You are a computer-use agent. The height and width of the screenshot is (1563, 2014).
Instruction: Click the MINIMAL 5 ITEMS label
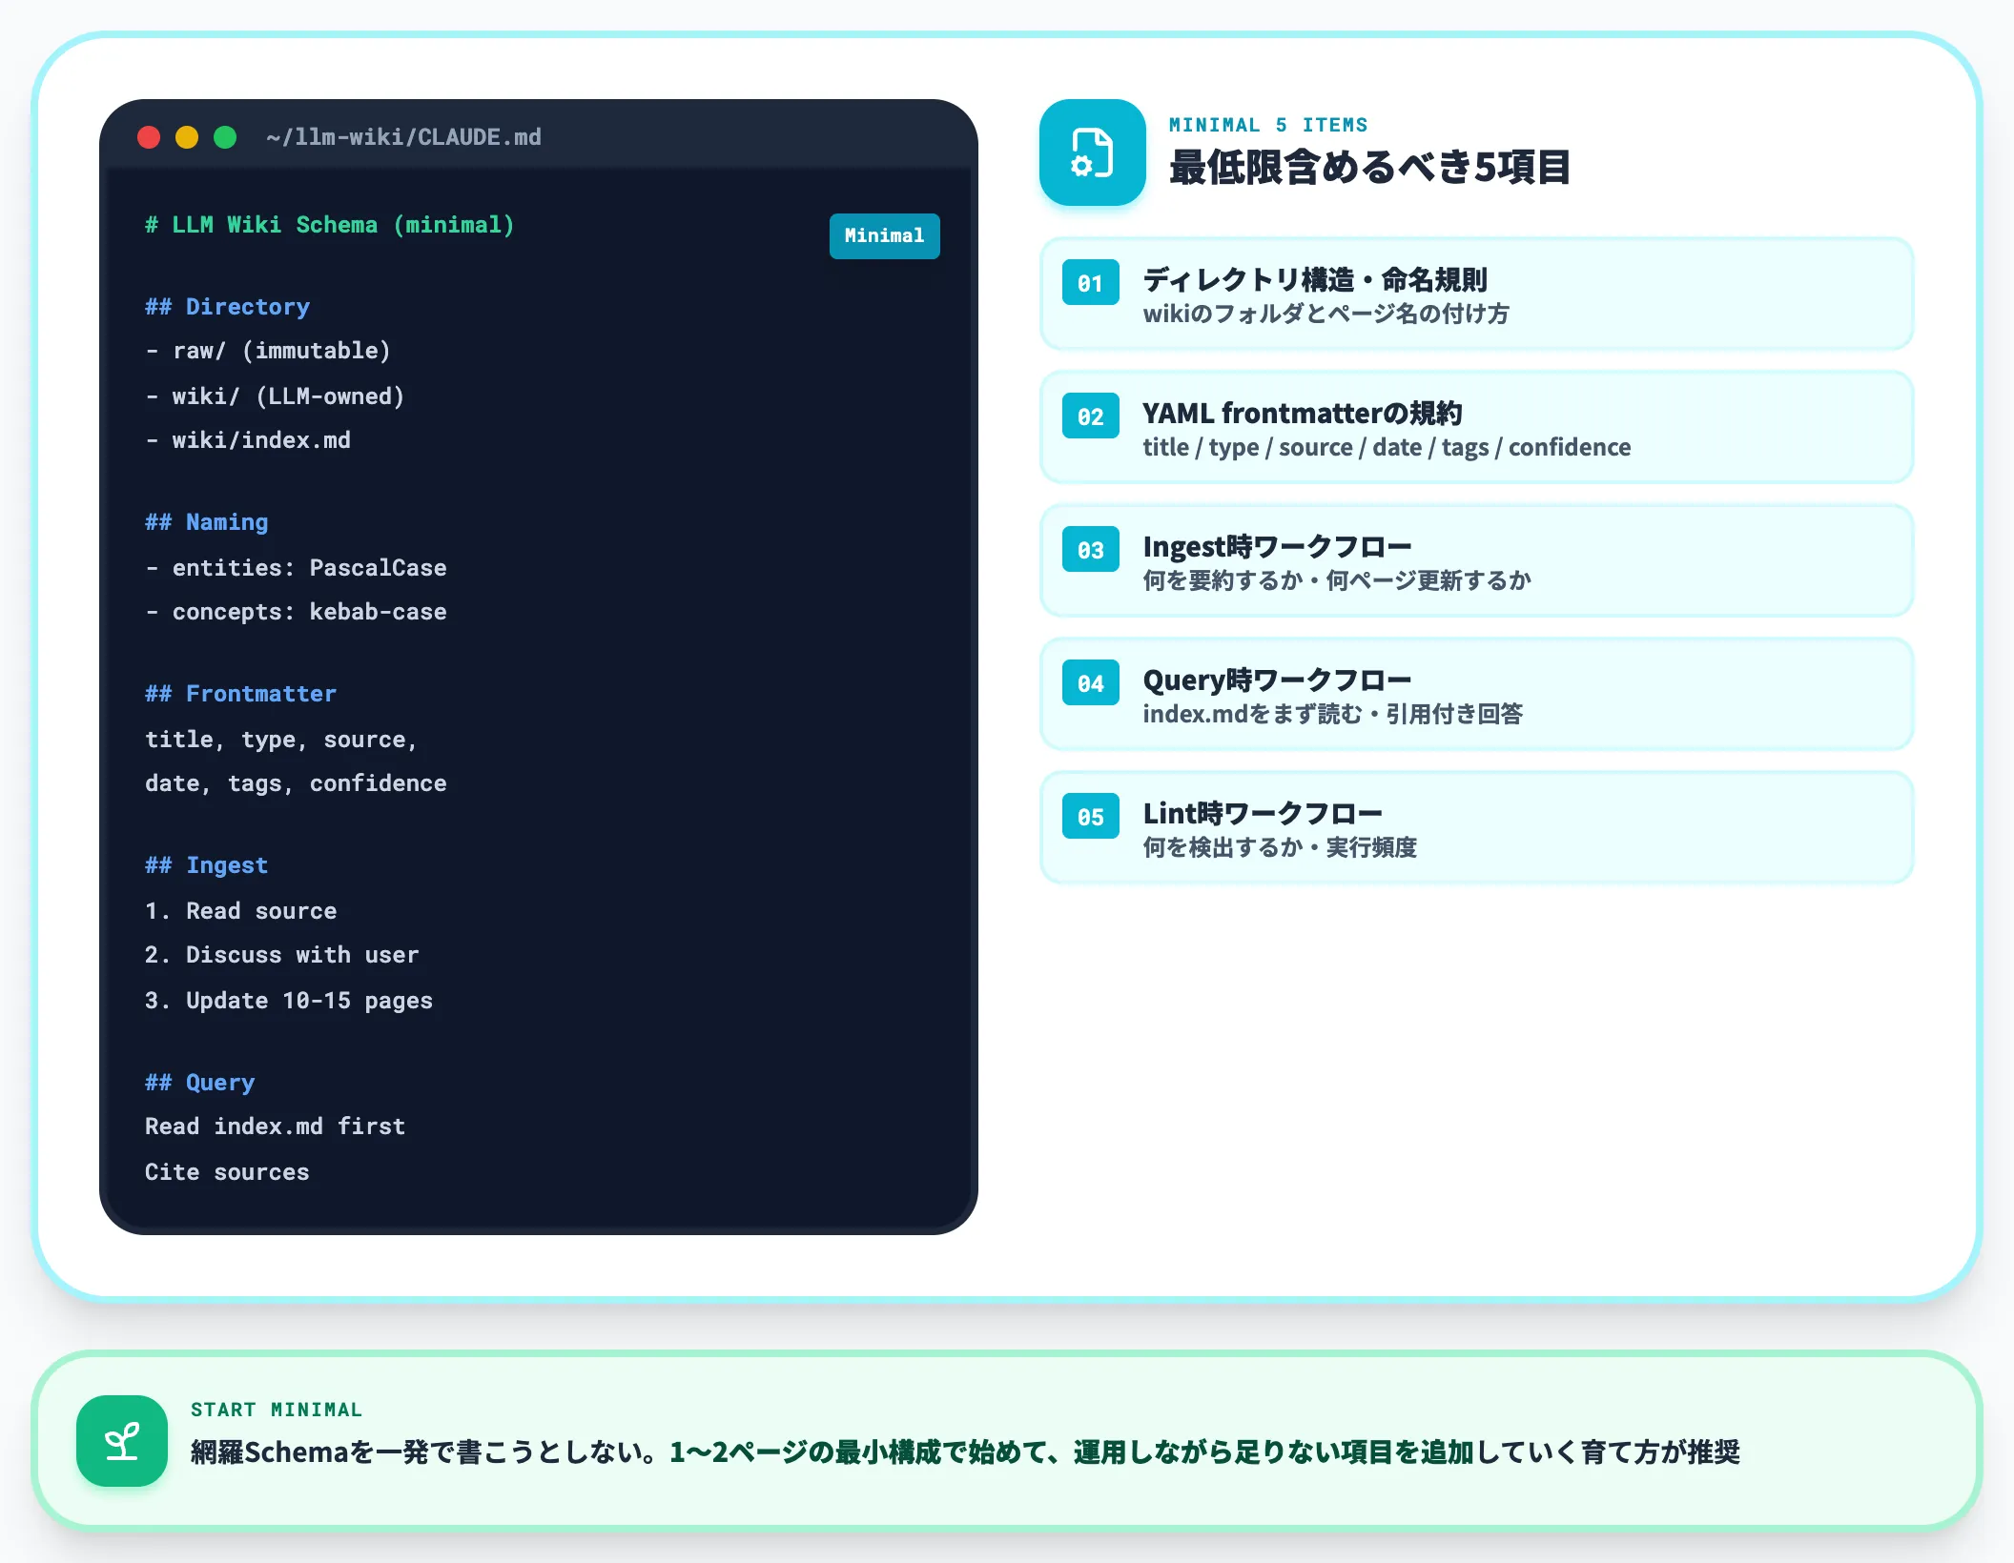pos(1268,125)
